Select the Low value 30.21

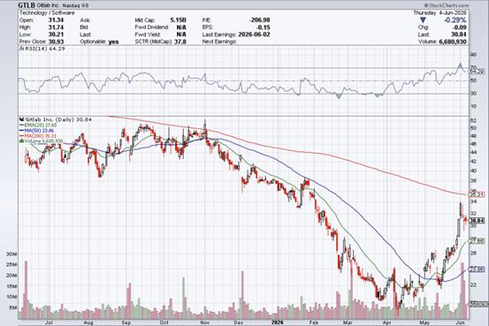[56, 34]
